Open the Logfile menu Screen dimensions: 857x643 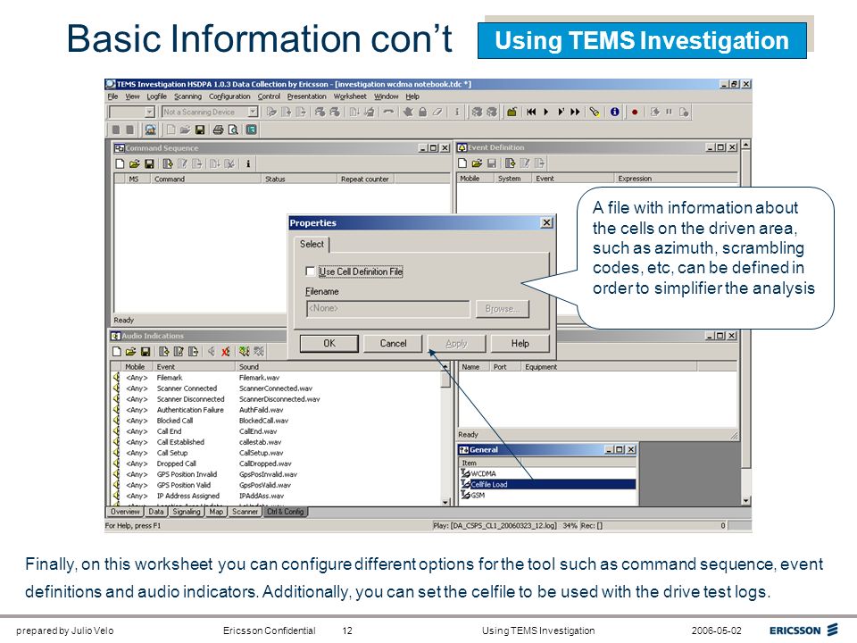(156, 96)
